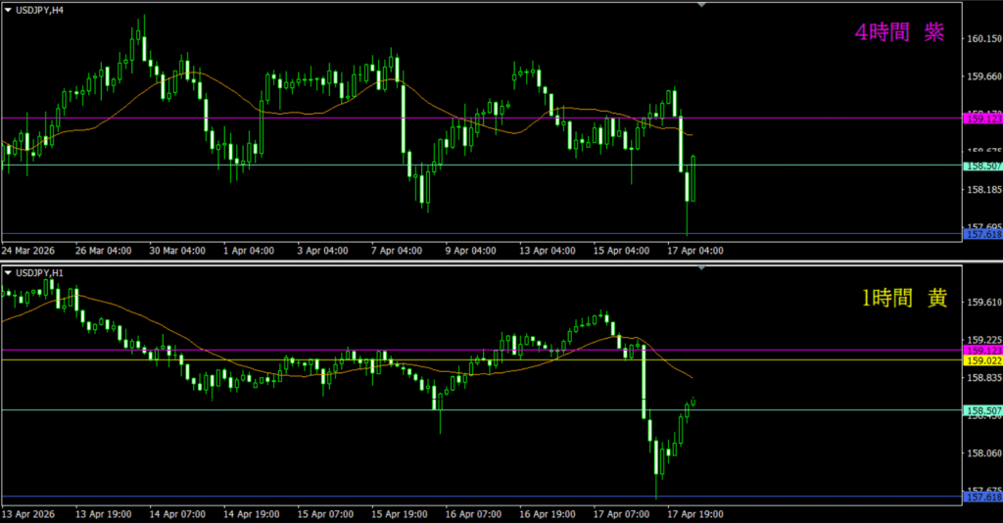This screenshot has width=1003, height=523.
Task: Select the yellow '1時間 黄' text label
Action: click(903, 300)
